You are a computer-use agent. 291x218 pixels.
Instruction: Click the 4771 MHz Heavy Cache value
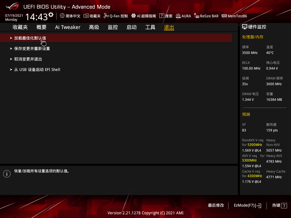pyautogui.click(x=274, y=177)
